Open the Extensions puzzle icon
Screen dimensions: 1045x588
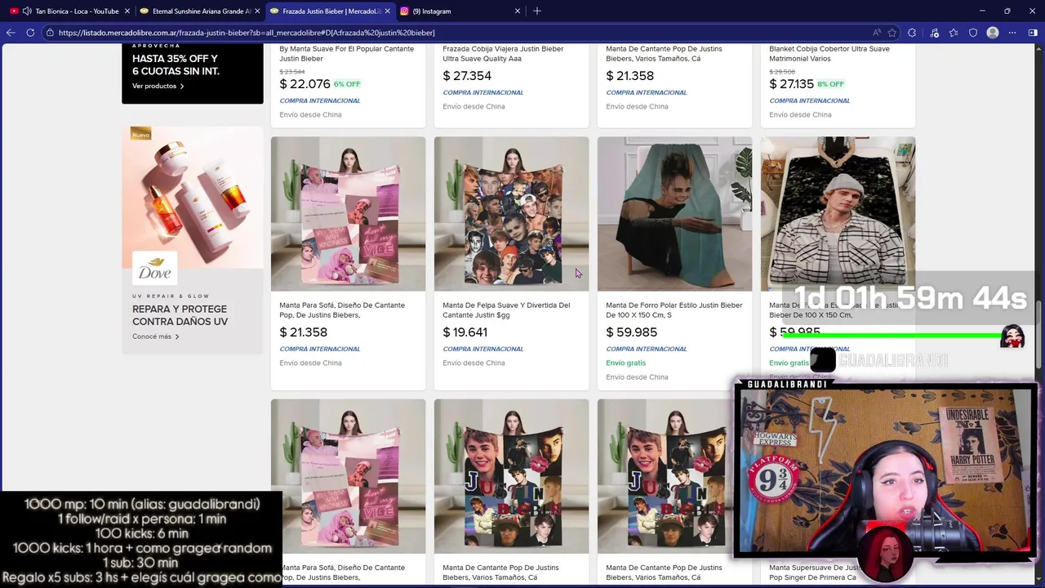coord(912,33)
